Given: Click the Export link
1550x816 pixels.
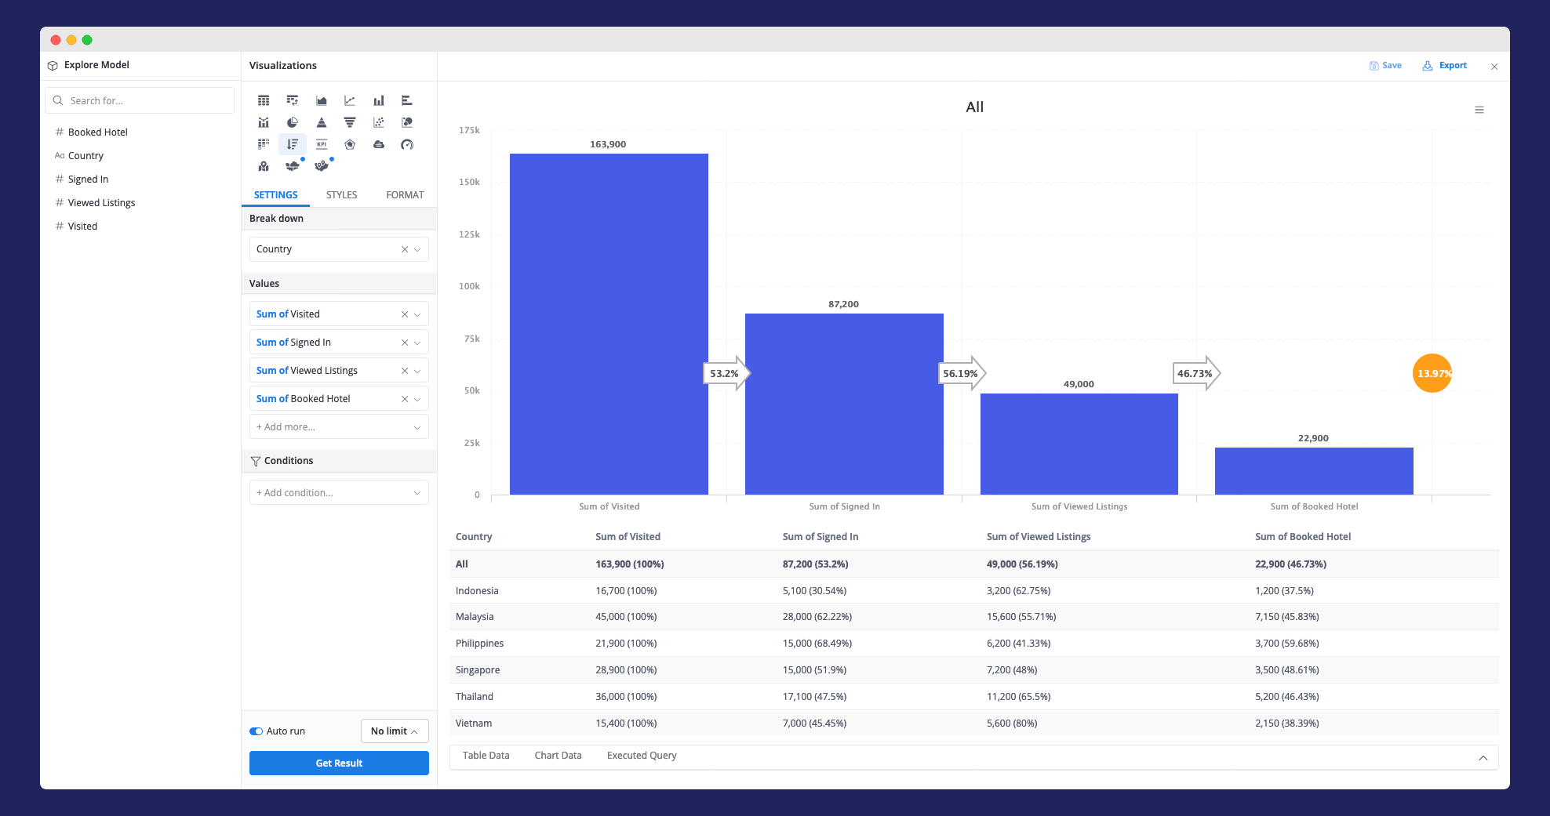Looking at the screenshot, I should (x=1445, y=66).
